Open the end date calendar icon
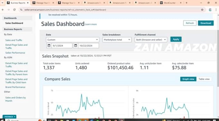The width and height of the screenshot is (219, 121). (x=76, y=46)
